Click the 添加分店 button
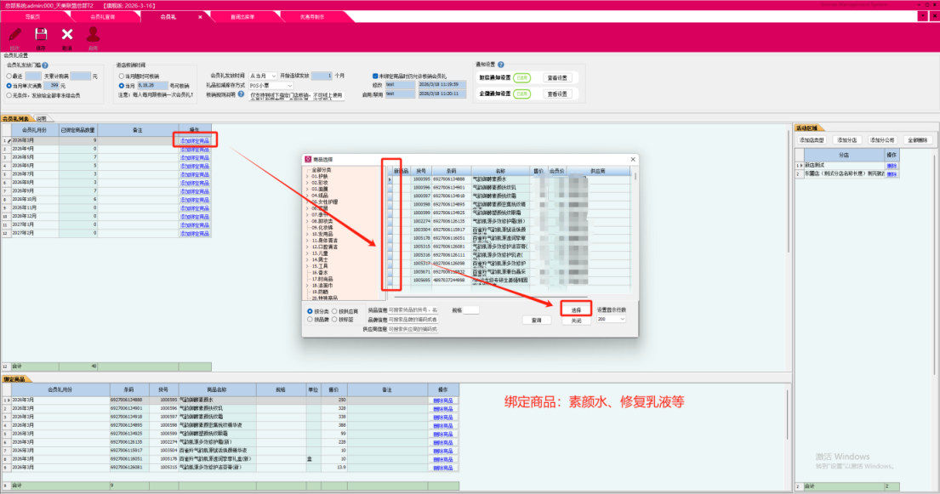940x494 pixels. pyautogui.click(x=846, y=139)
